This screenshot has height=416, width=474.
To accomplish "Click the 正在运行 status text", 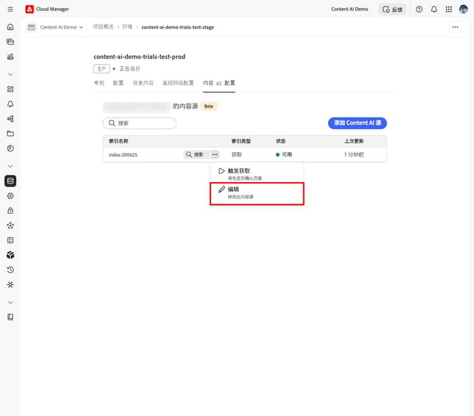I will coord(130,69).
